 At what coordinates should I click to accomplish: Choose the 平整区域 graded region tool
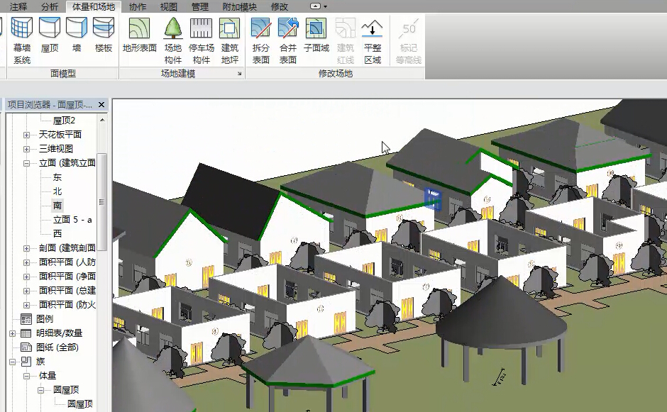373,39
